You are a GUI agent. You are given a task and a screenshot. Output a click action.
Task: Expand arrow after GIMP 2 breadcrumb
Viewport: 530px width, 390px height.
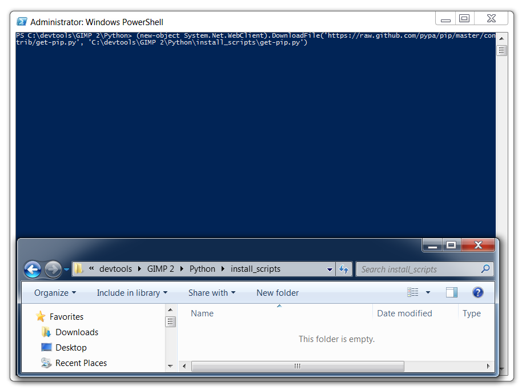click(x=182, y=269)
